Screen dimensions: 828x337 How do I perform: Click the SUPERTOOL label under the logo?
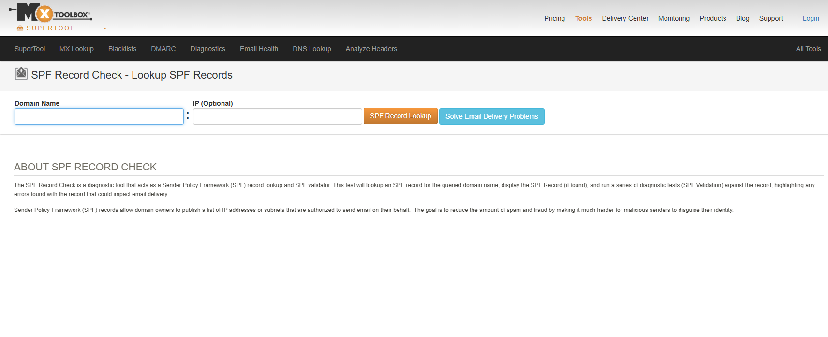pos(50,28)
